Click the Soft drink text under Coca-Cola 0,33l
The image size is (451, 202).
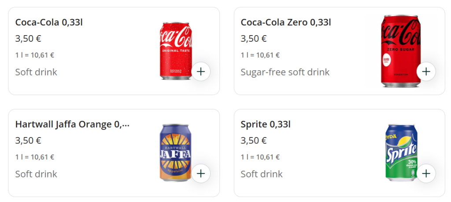(36, 72)
